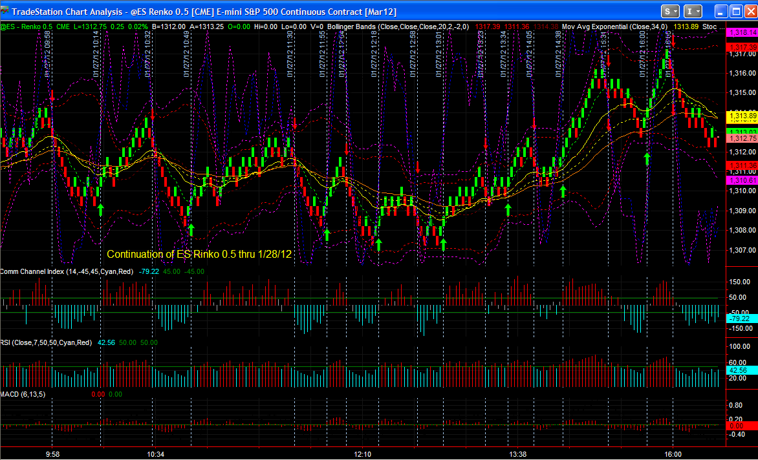Click the -79.22 CCI readout in subgraph header
This screenshot has width=758, height=460.
click(149, 271)
